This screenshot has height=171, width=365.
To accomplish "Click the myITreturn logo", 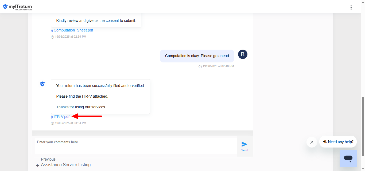I will (x=17, y=7).
